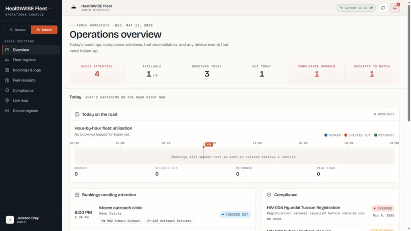Open Fleet register section

tap(31, 60)
